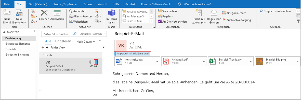Reply using the Antworten button
The image size is (301, 100).
(78, 11)
